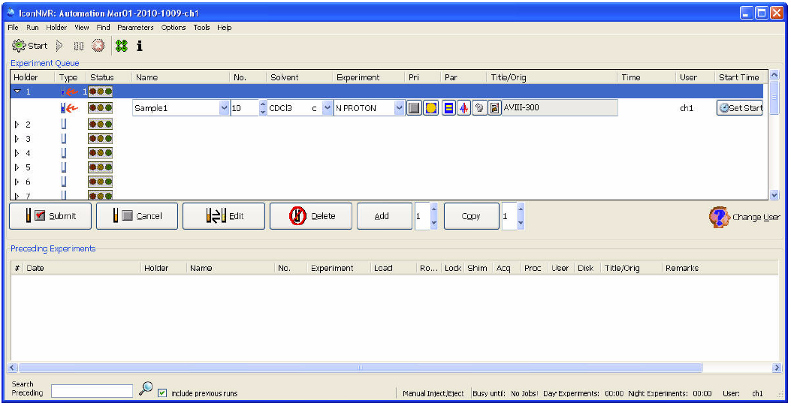The image size is (791, 406).
Task: Click the Delete button
Action: tap(311, 216)
